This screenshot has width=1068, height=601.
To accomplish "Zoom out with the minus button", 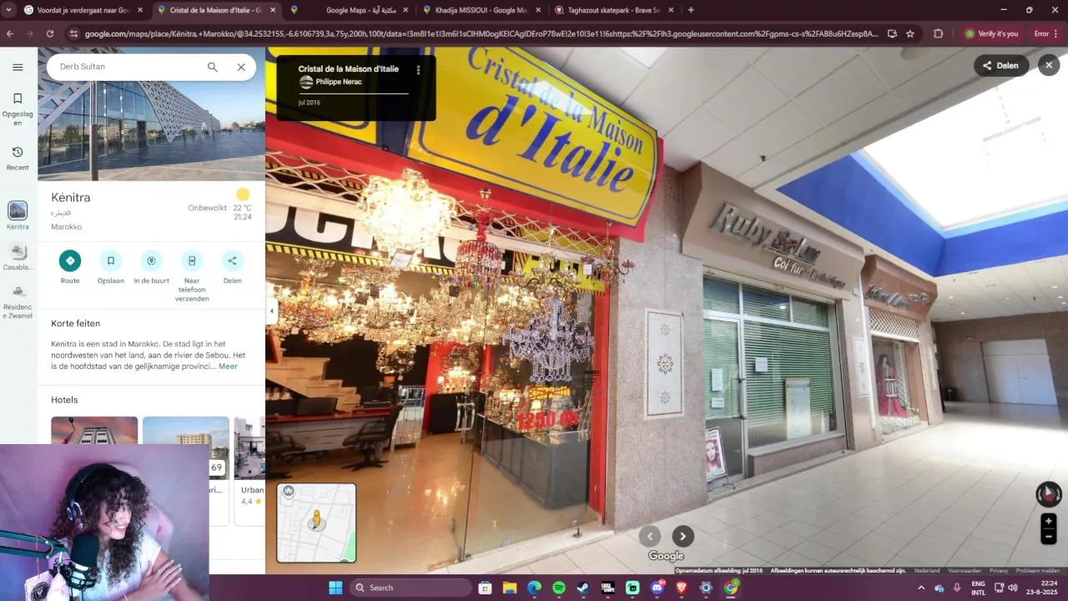I will click(x=1049, y=538).
